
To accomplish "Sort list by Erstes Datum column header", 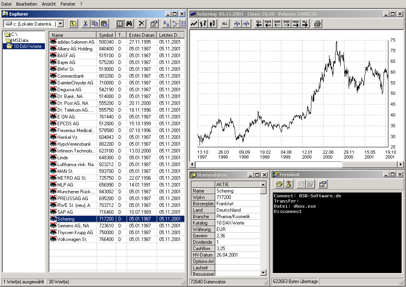I will [x=141, y=35].
